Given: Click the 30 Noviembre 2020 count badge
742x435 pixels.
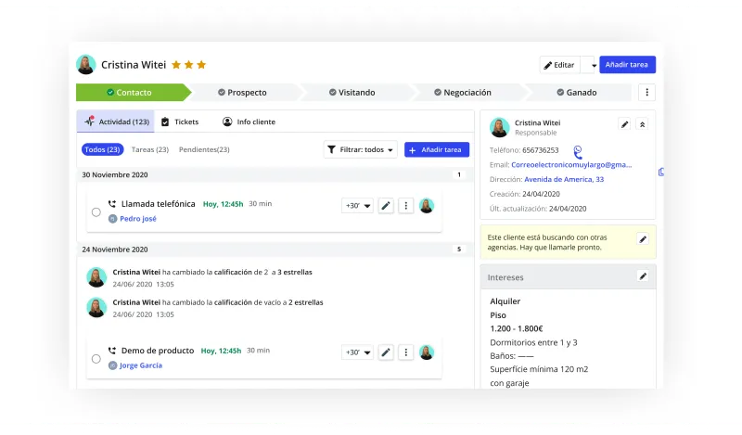Looking at the screenshot, I should point(459,174).
